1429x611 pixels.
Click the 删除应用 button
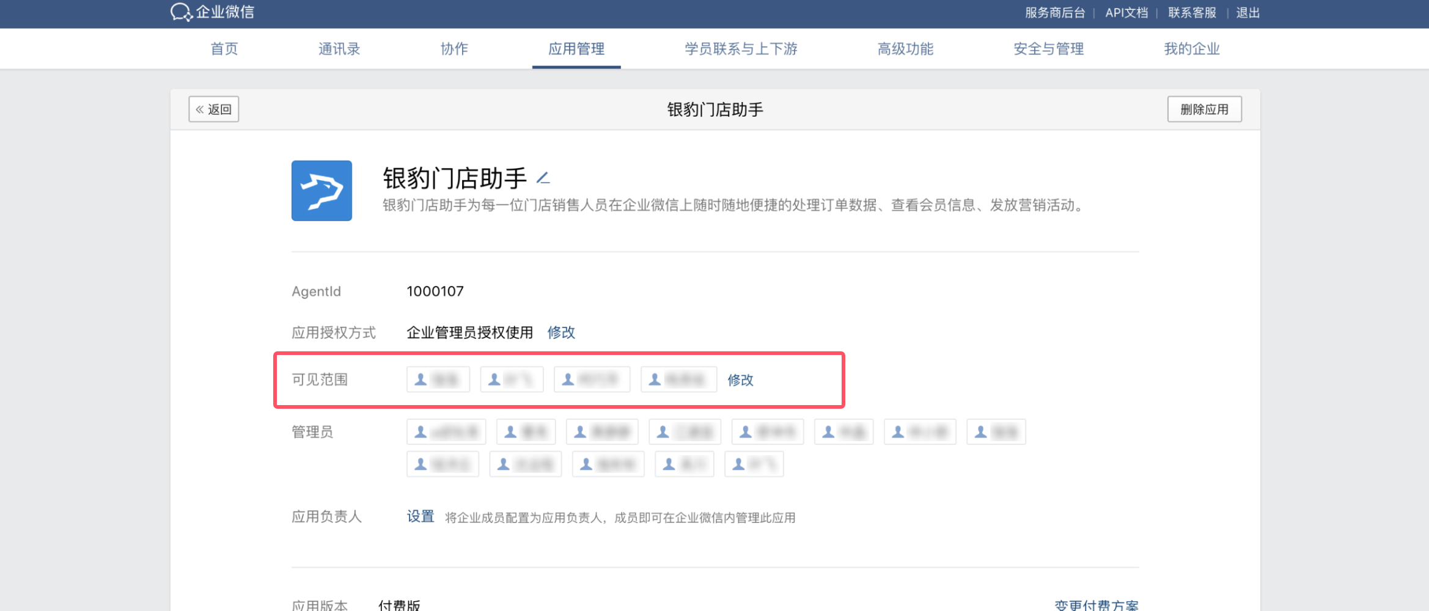click(x=1204, y=109)
